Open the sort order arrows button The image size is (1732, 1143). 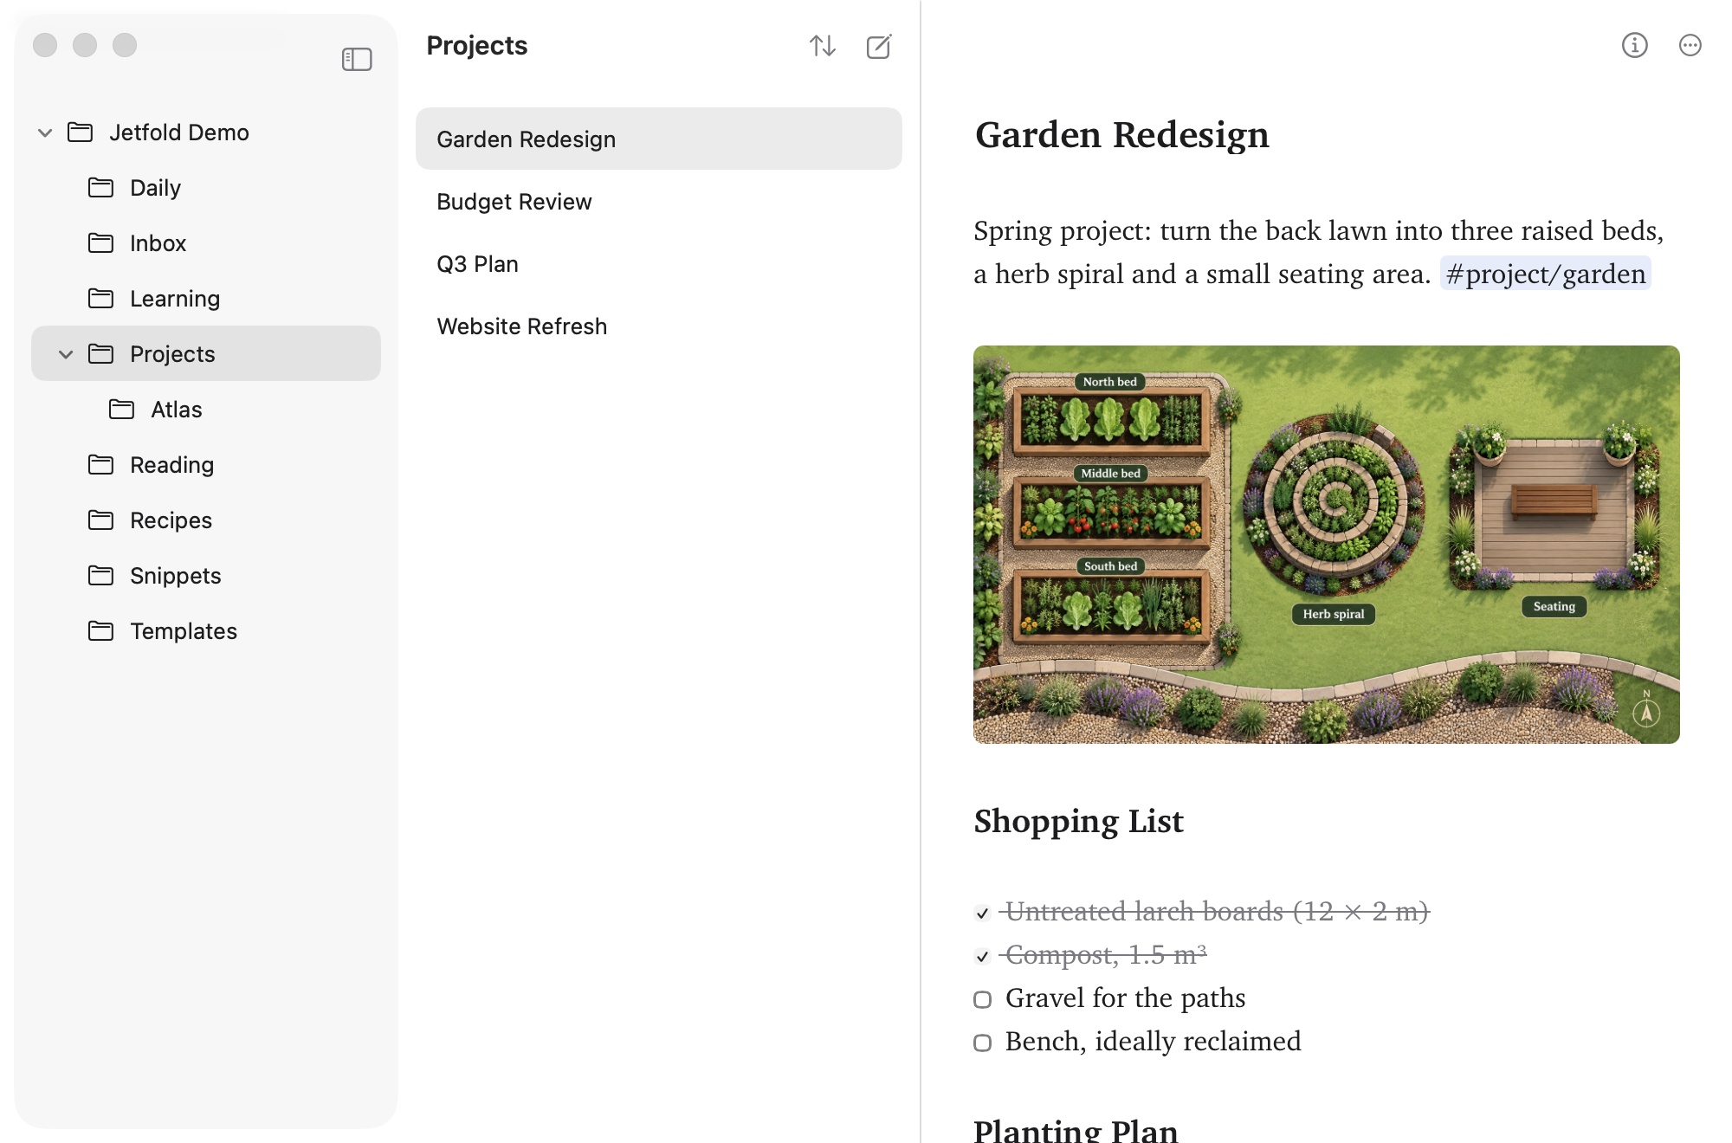coord(822,46)
